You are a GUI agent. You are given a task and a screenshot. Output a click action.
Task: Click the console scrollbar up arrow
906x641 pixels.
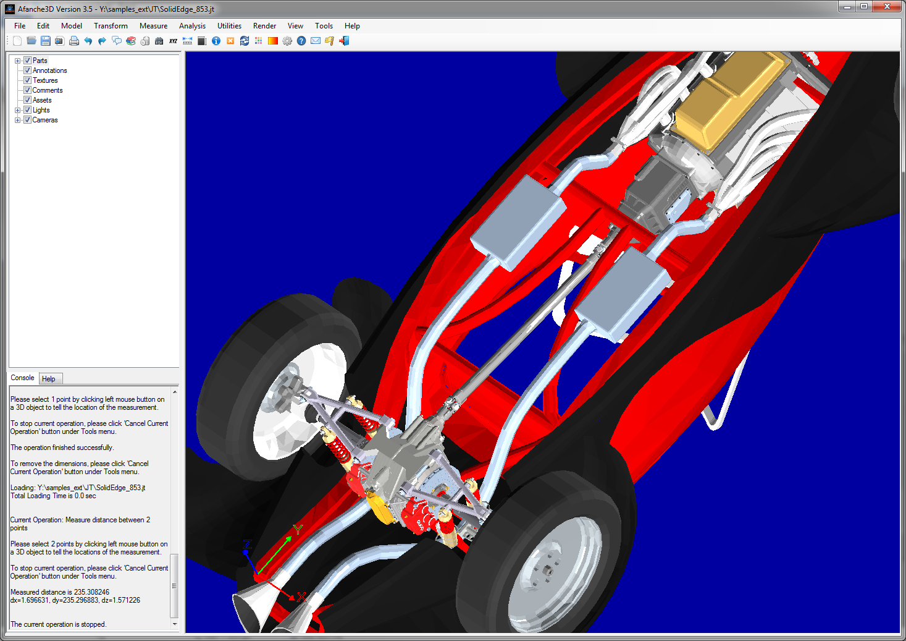tap(175, 392)
